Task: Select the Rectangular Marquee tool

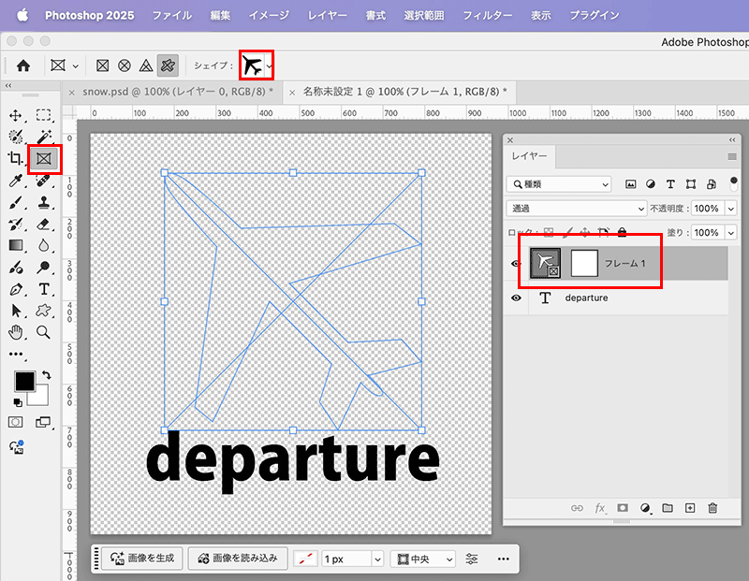Action: click(43, 115)
